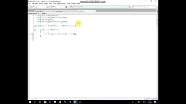
Task: Click into the search box in the toolbar
Action: pos(144,7)
